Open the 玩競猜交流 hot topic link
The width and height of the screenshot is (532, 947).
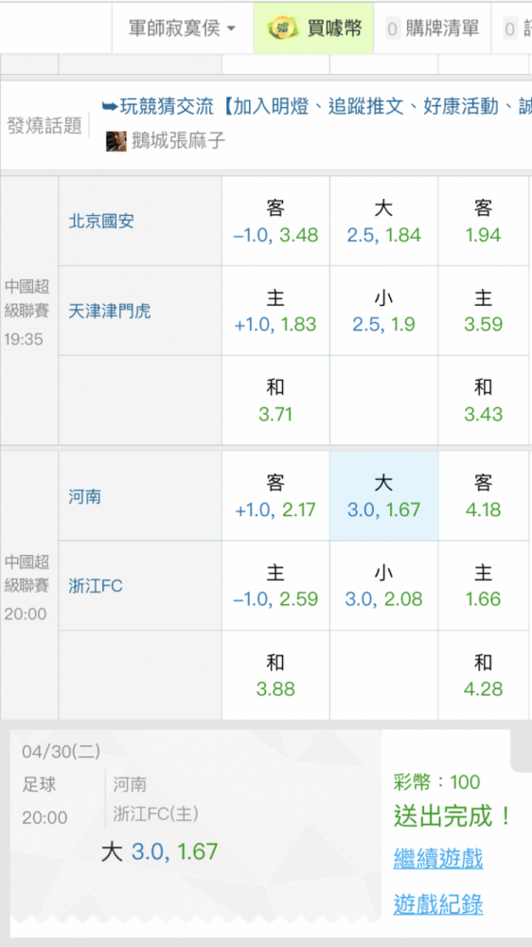316,107
